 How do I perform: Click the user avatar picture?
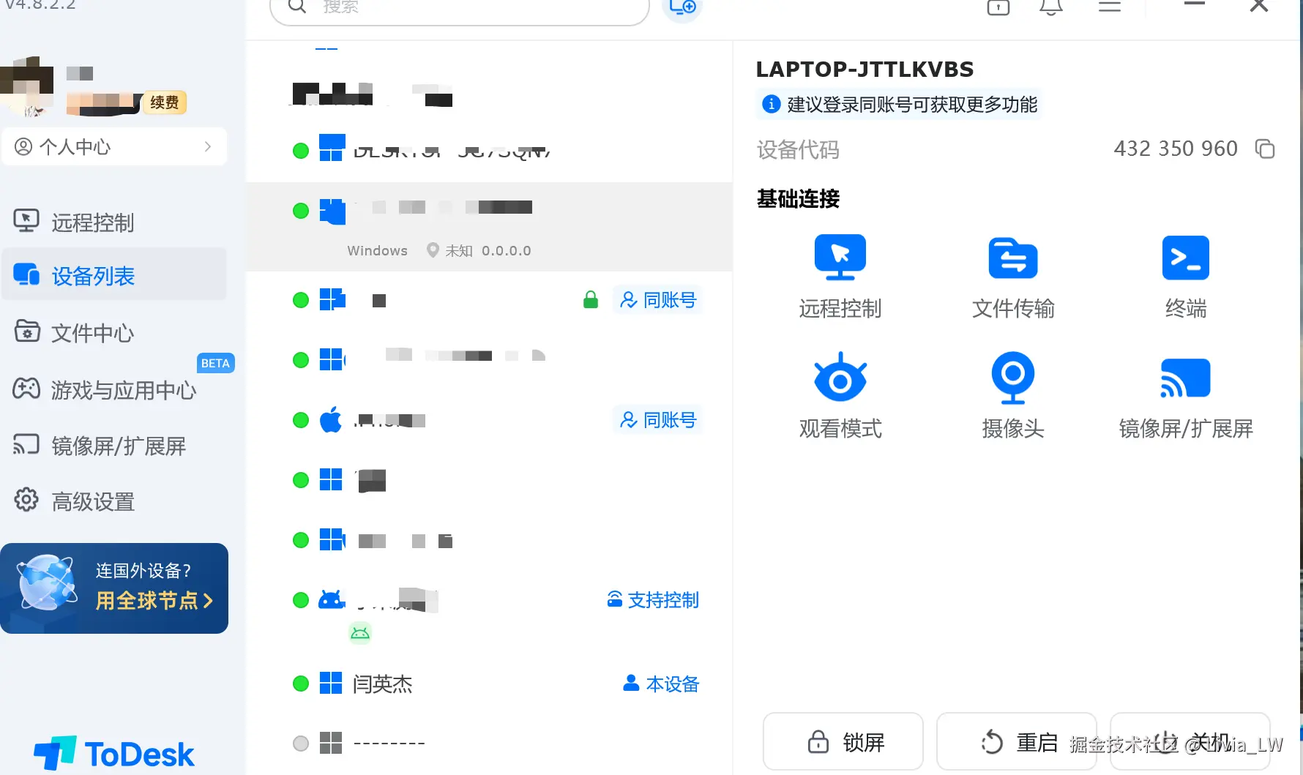point(27,86)
